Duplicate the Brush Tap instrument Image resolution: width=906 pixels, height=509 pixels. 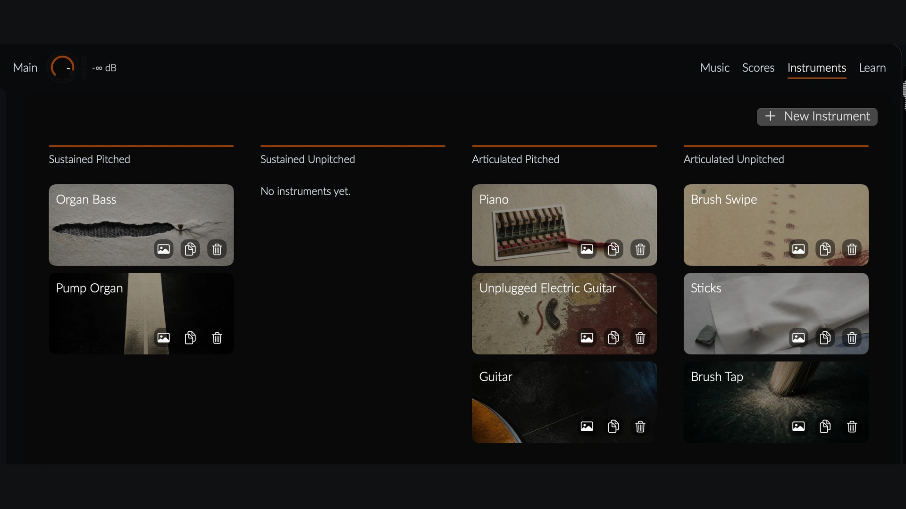coord(825,426)
